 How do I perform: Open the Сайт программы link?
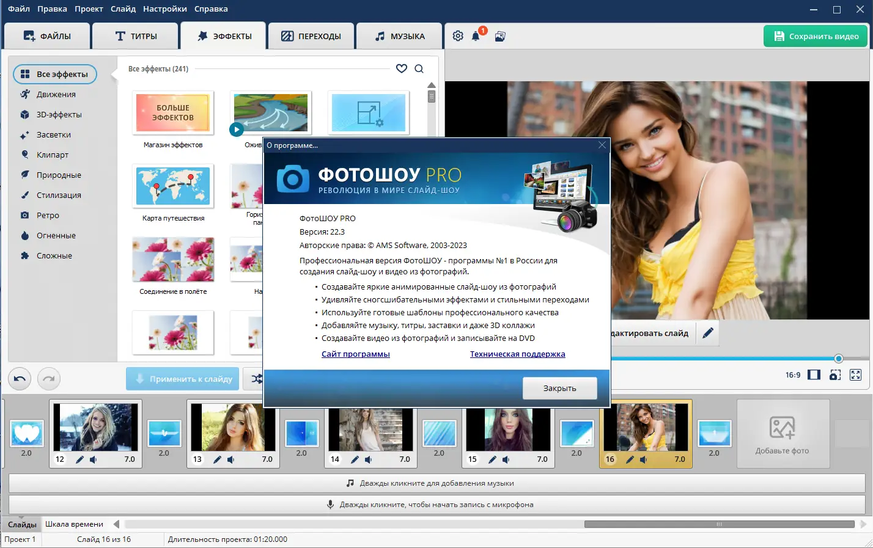tap(356, 354)
